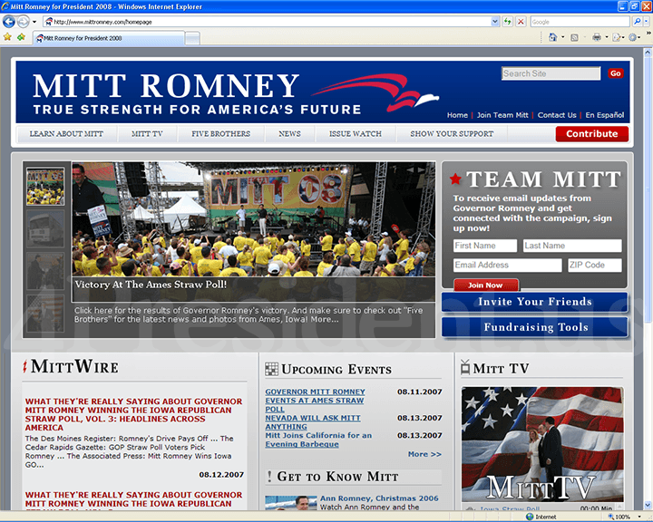Click the First Name field
Image resolution: width=653 pixels, height=522 pixels.
(x=484, y=246)
